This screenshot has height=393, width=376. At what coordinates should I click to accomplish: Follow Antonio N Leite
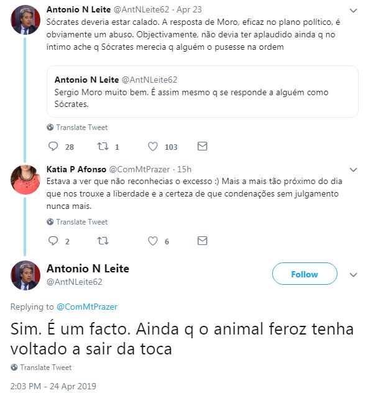point(305,274)
